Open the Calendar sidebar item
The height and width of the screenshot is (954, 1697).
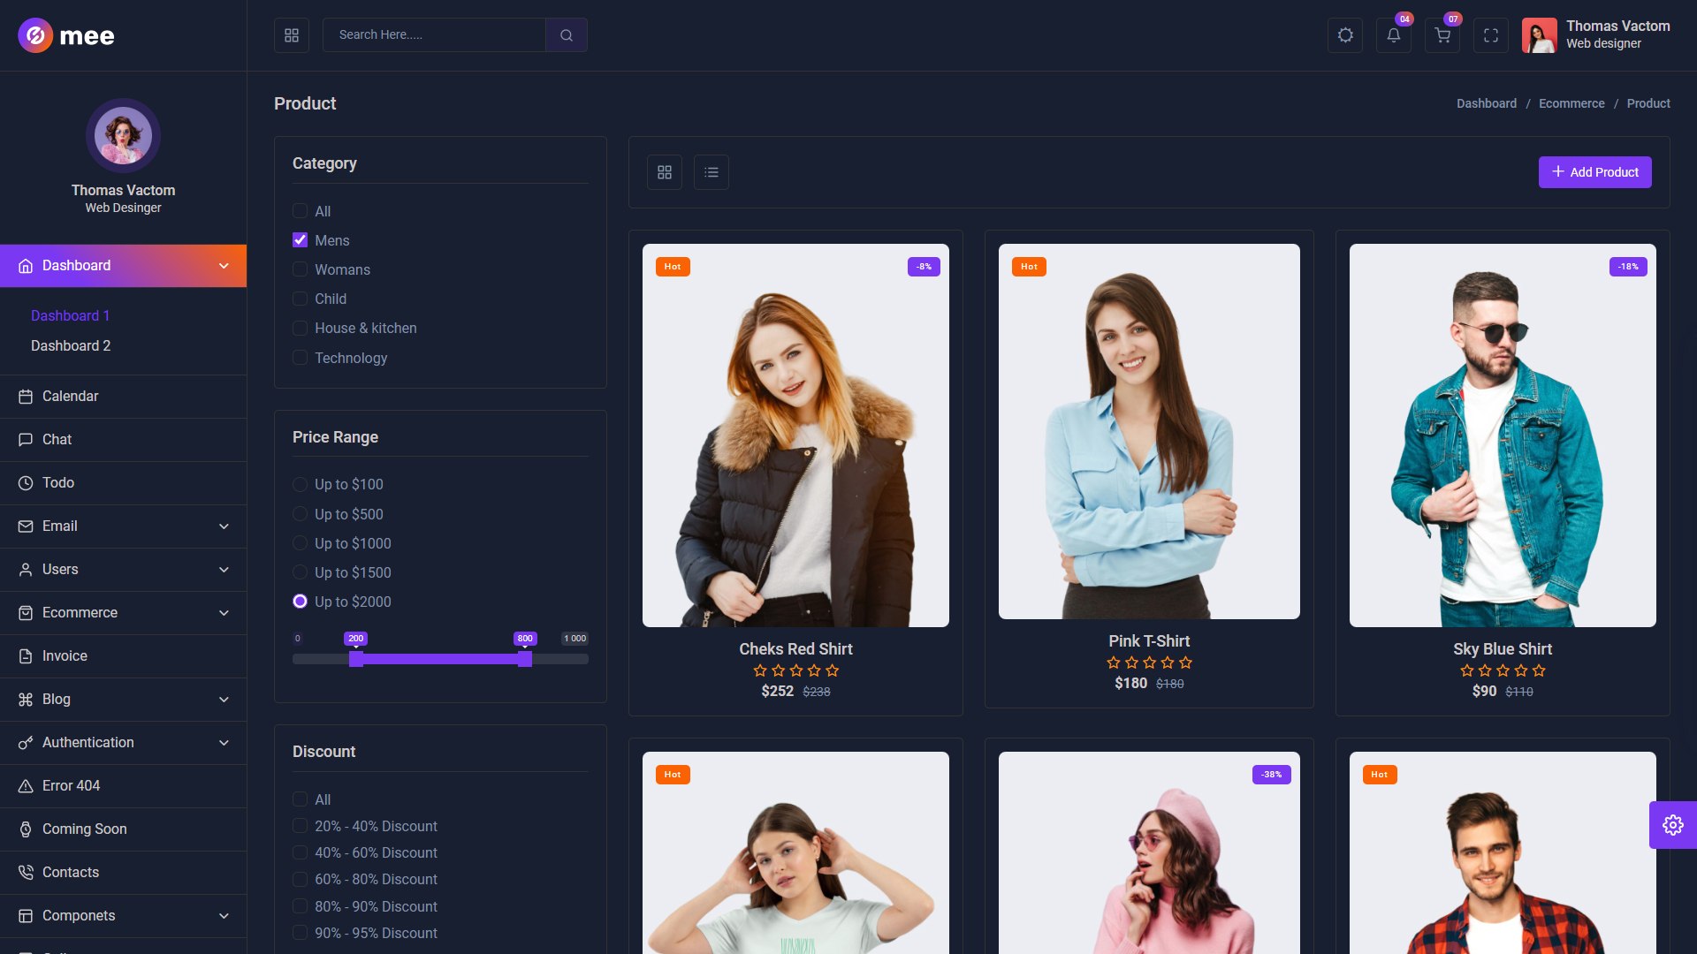pos(71,397)
